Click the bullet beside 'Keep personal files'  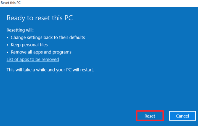click(x=8, y=45)
